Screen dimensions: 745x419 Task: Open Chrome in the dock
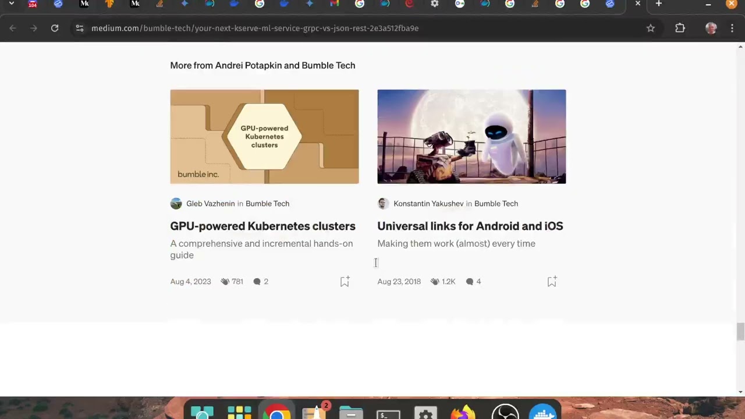pyautogui.click(x=276, y=412)
